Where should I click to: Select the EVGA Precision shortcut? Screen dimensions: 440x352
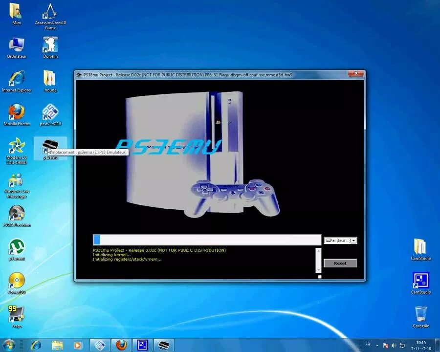[x=17, y=216]
